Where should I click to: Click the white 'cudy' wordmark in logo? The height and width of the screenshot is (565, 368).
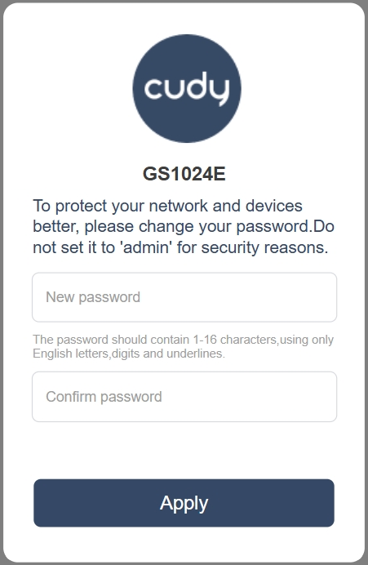[187, 89]
